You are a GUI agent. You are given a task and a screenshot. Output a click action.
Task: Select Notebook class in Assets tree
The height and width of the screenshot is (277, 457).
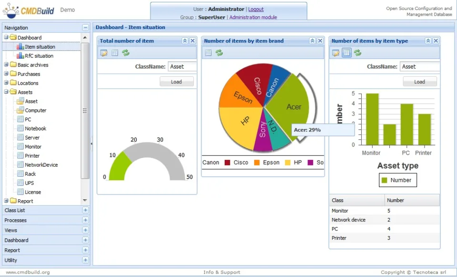36,129
